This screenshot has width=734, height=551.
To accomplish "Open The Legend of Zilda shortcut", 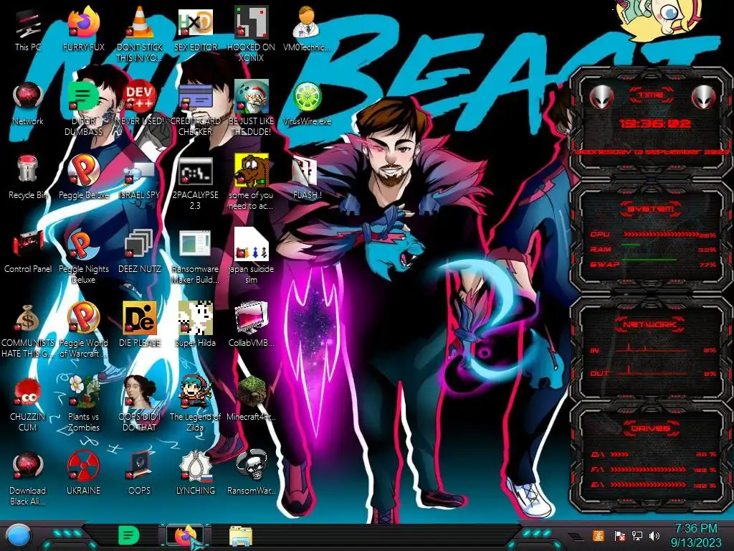I will [195, 392].
